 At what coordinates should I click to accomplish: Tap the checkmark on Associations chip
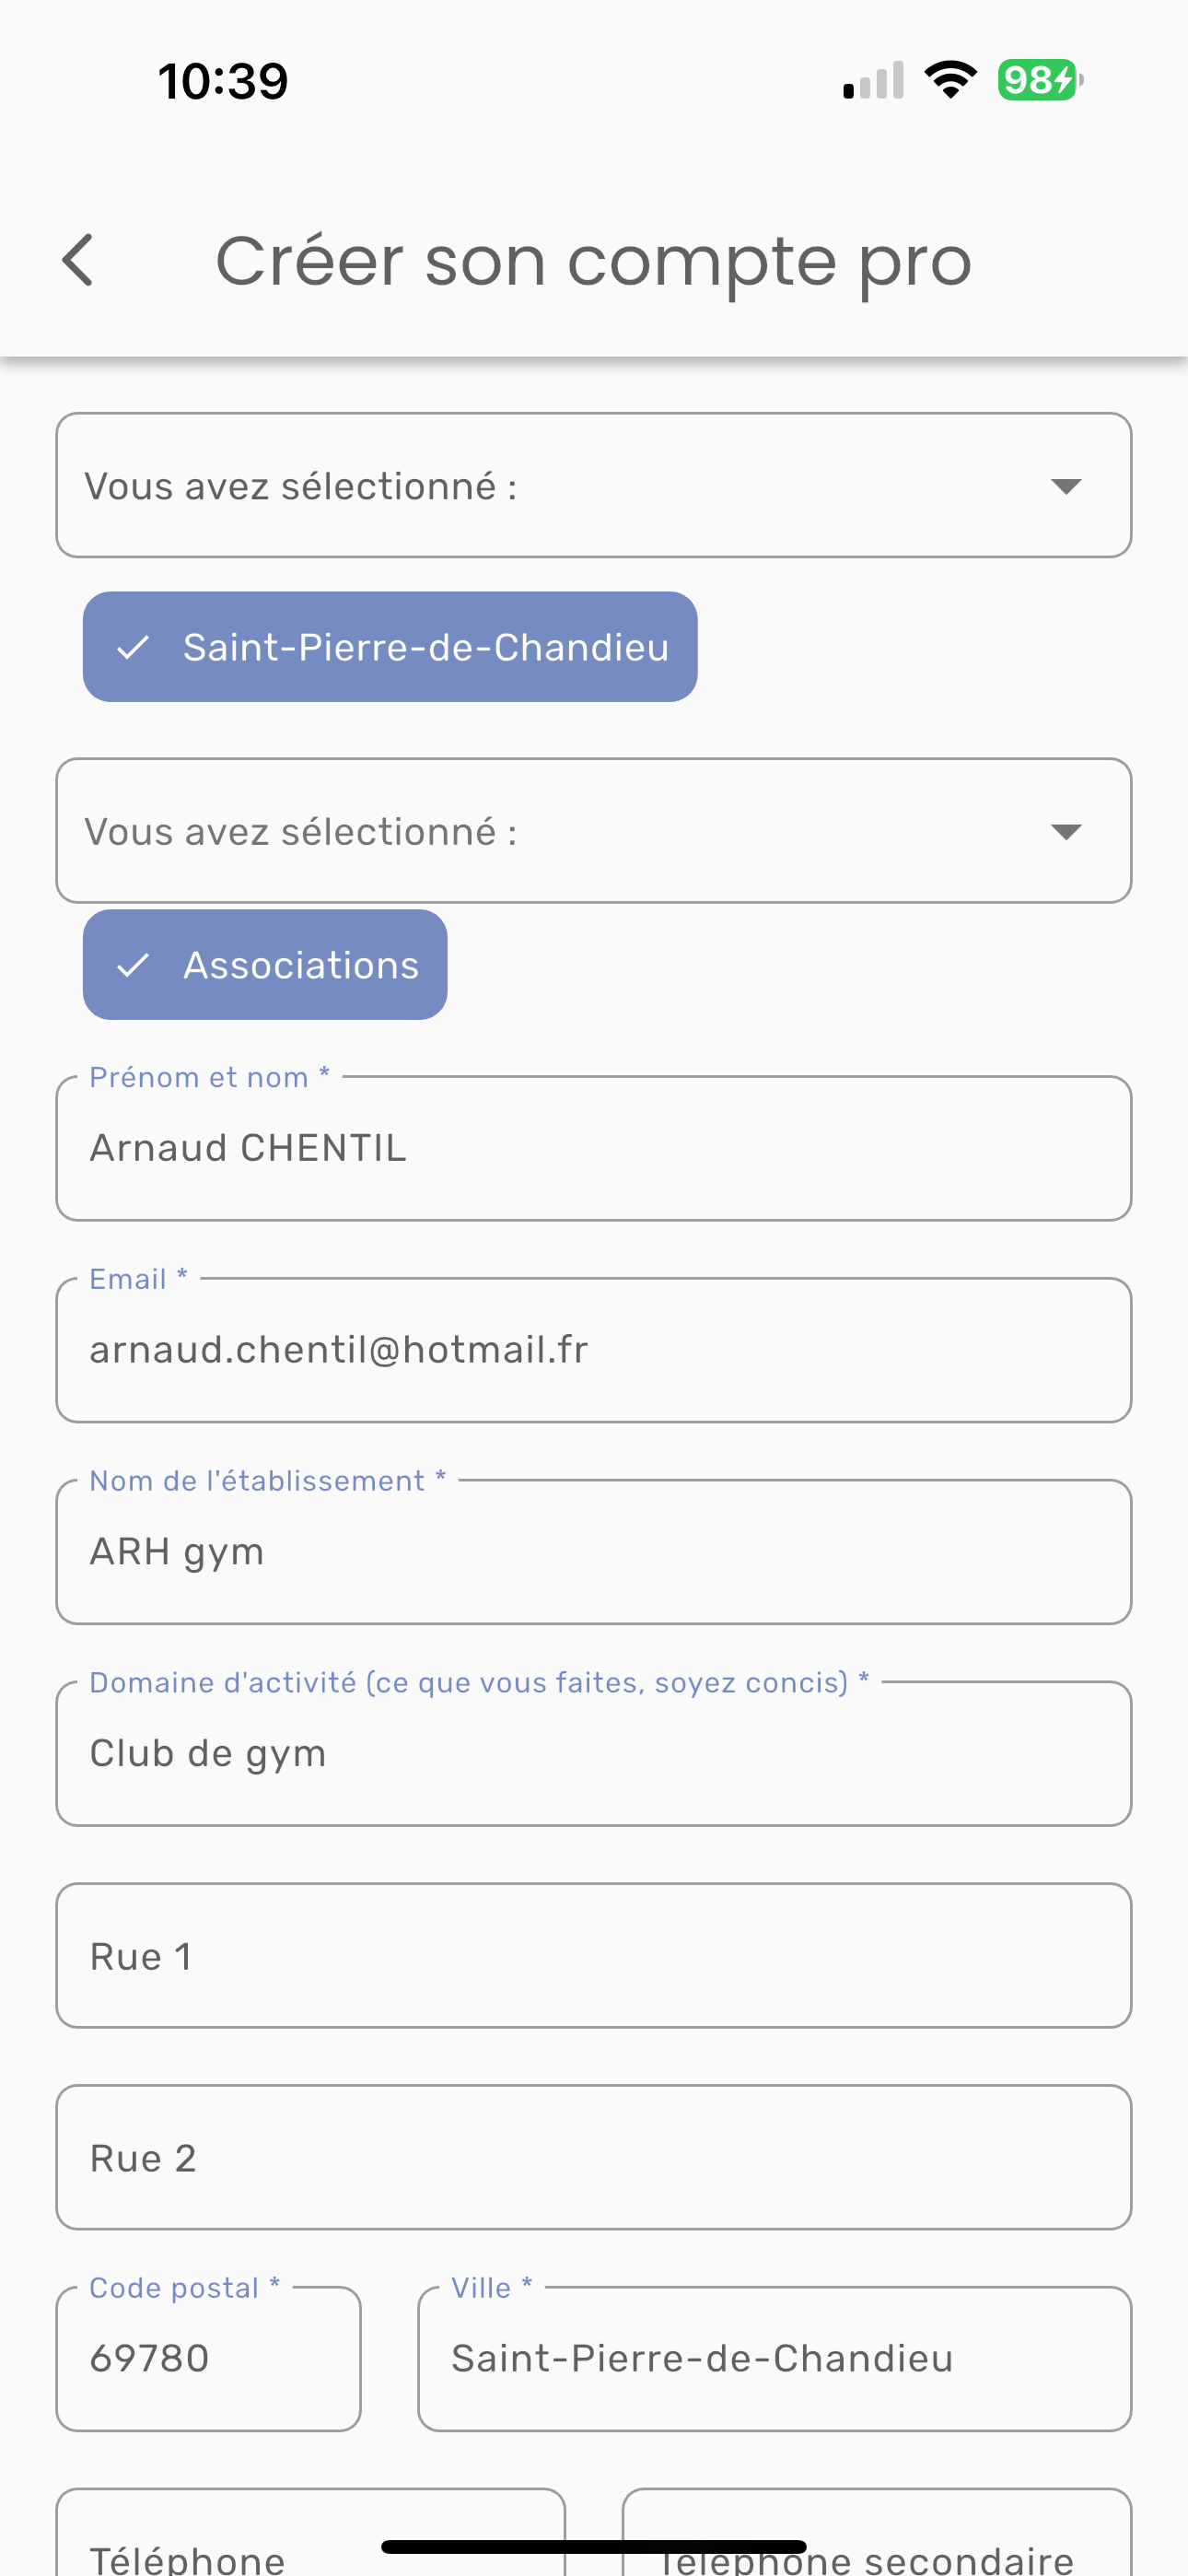click(x=133, y=965)
